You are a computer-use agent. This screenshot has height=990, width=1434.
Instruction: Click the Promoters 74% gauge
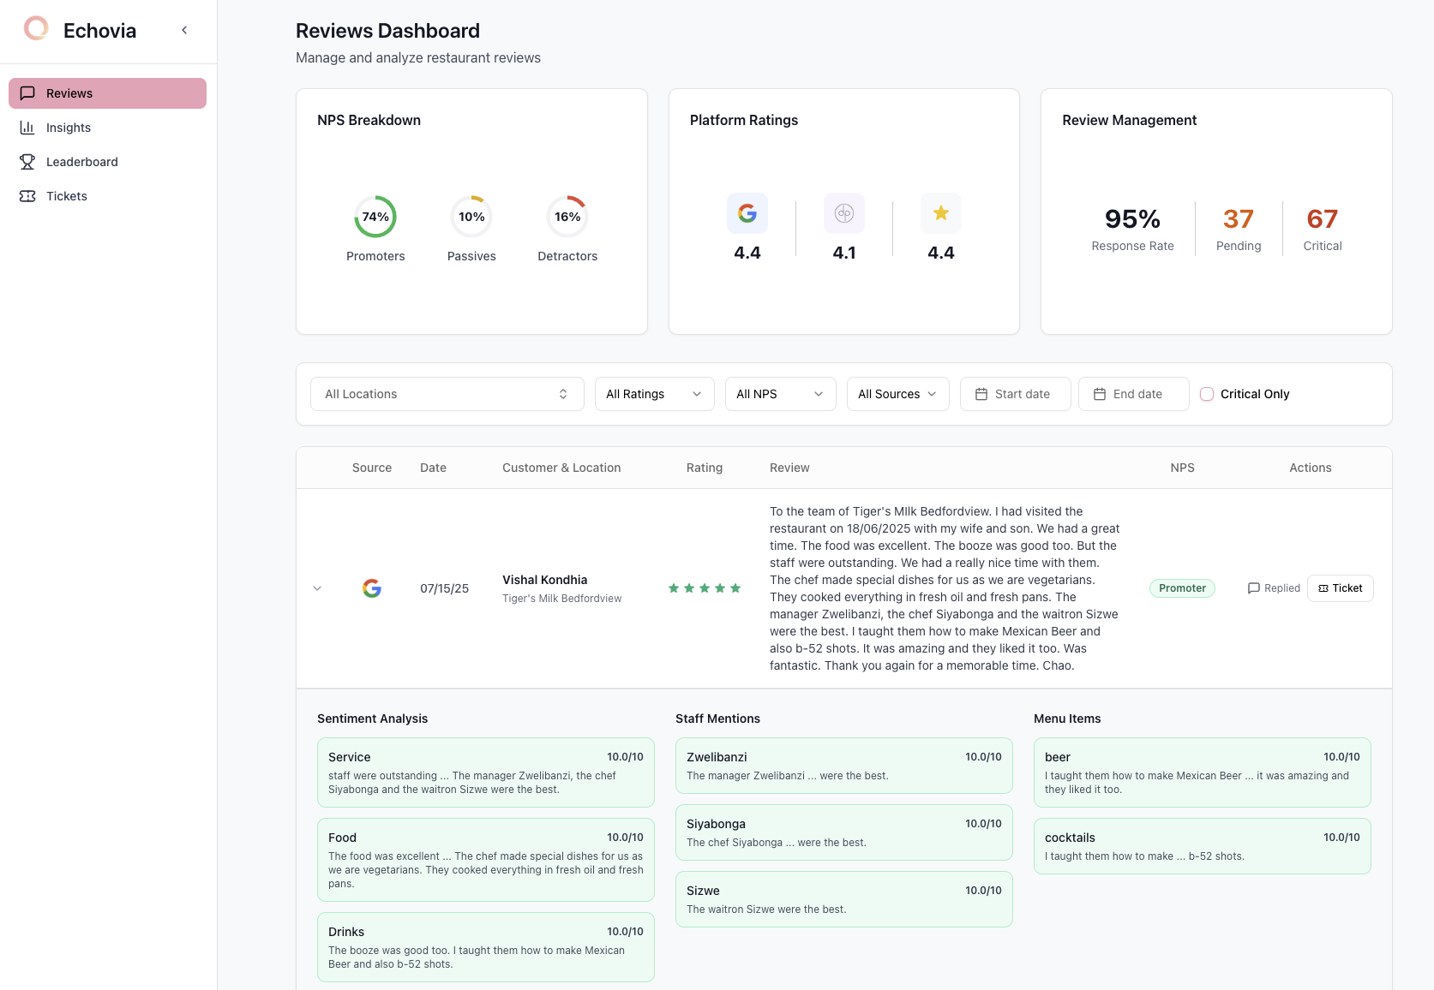[375, 217]
